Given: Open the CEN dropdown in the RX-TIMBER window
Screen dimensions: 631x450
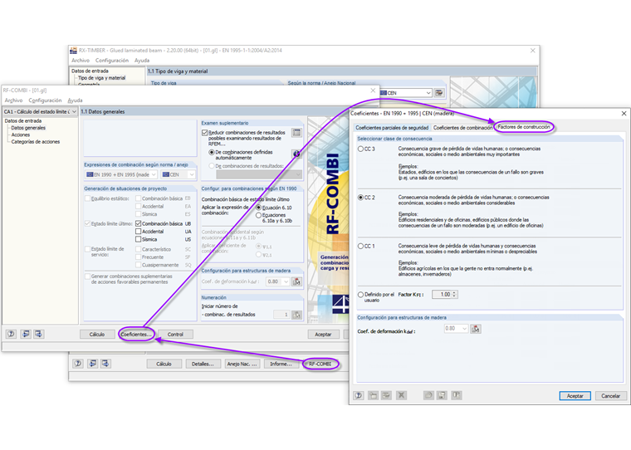Looking at the screenshot, I should click(406, 93).
